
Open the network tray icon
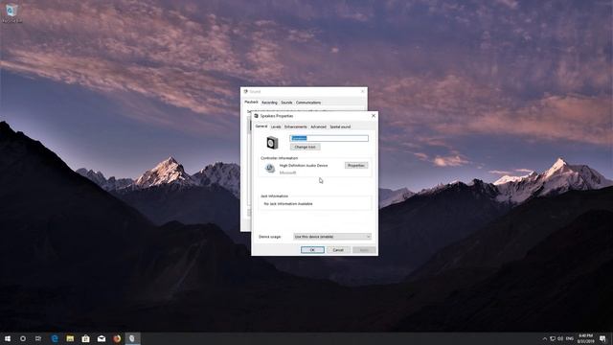tap(553, 338)
